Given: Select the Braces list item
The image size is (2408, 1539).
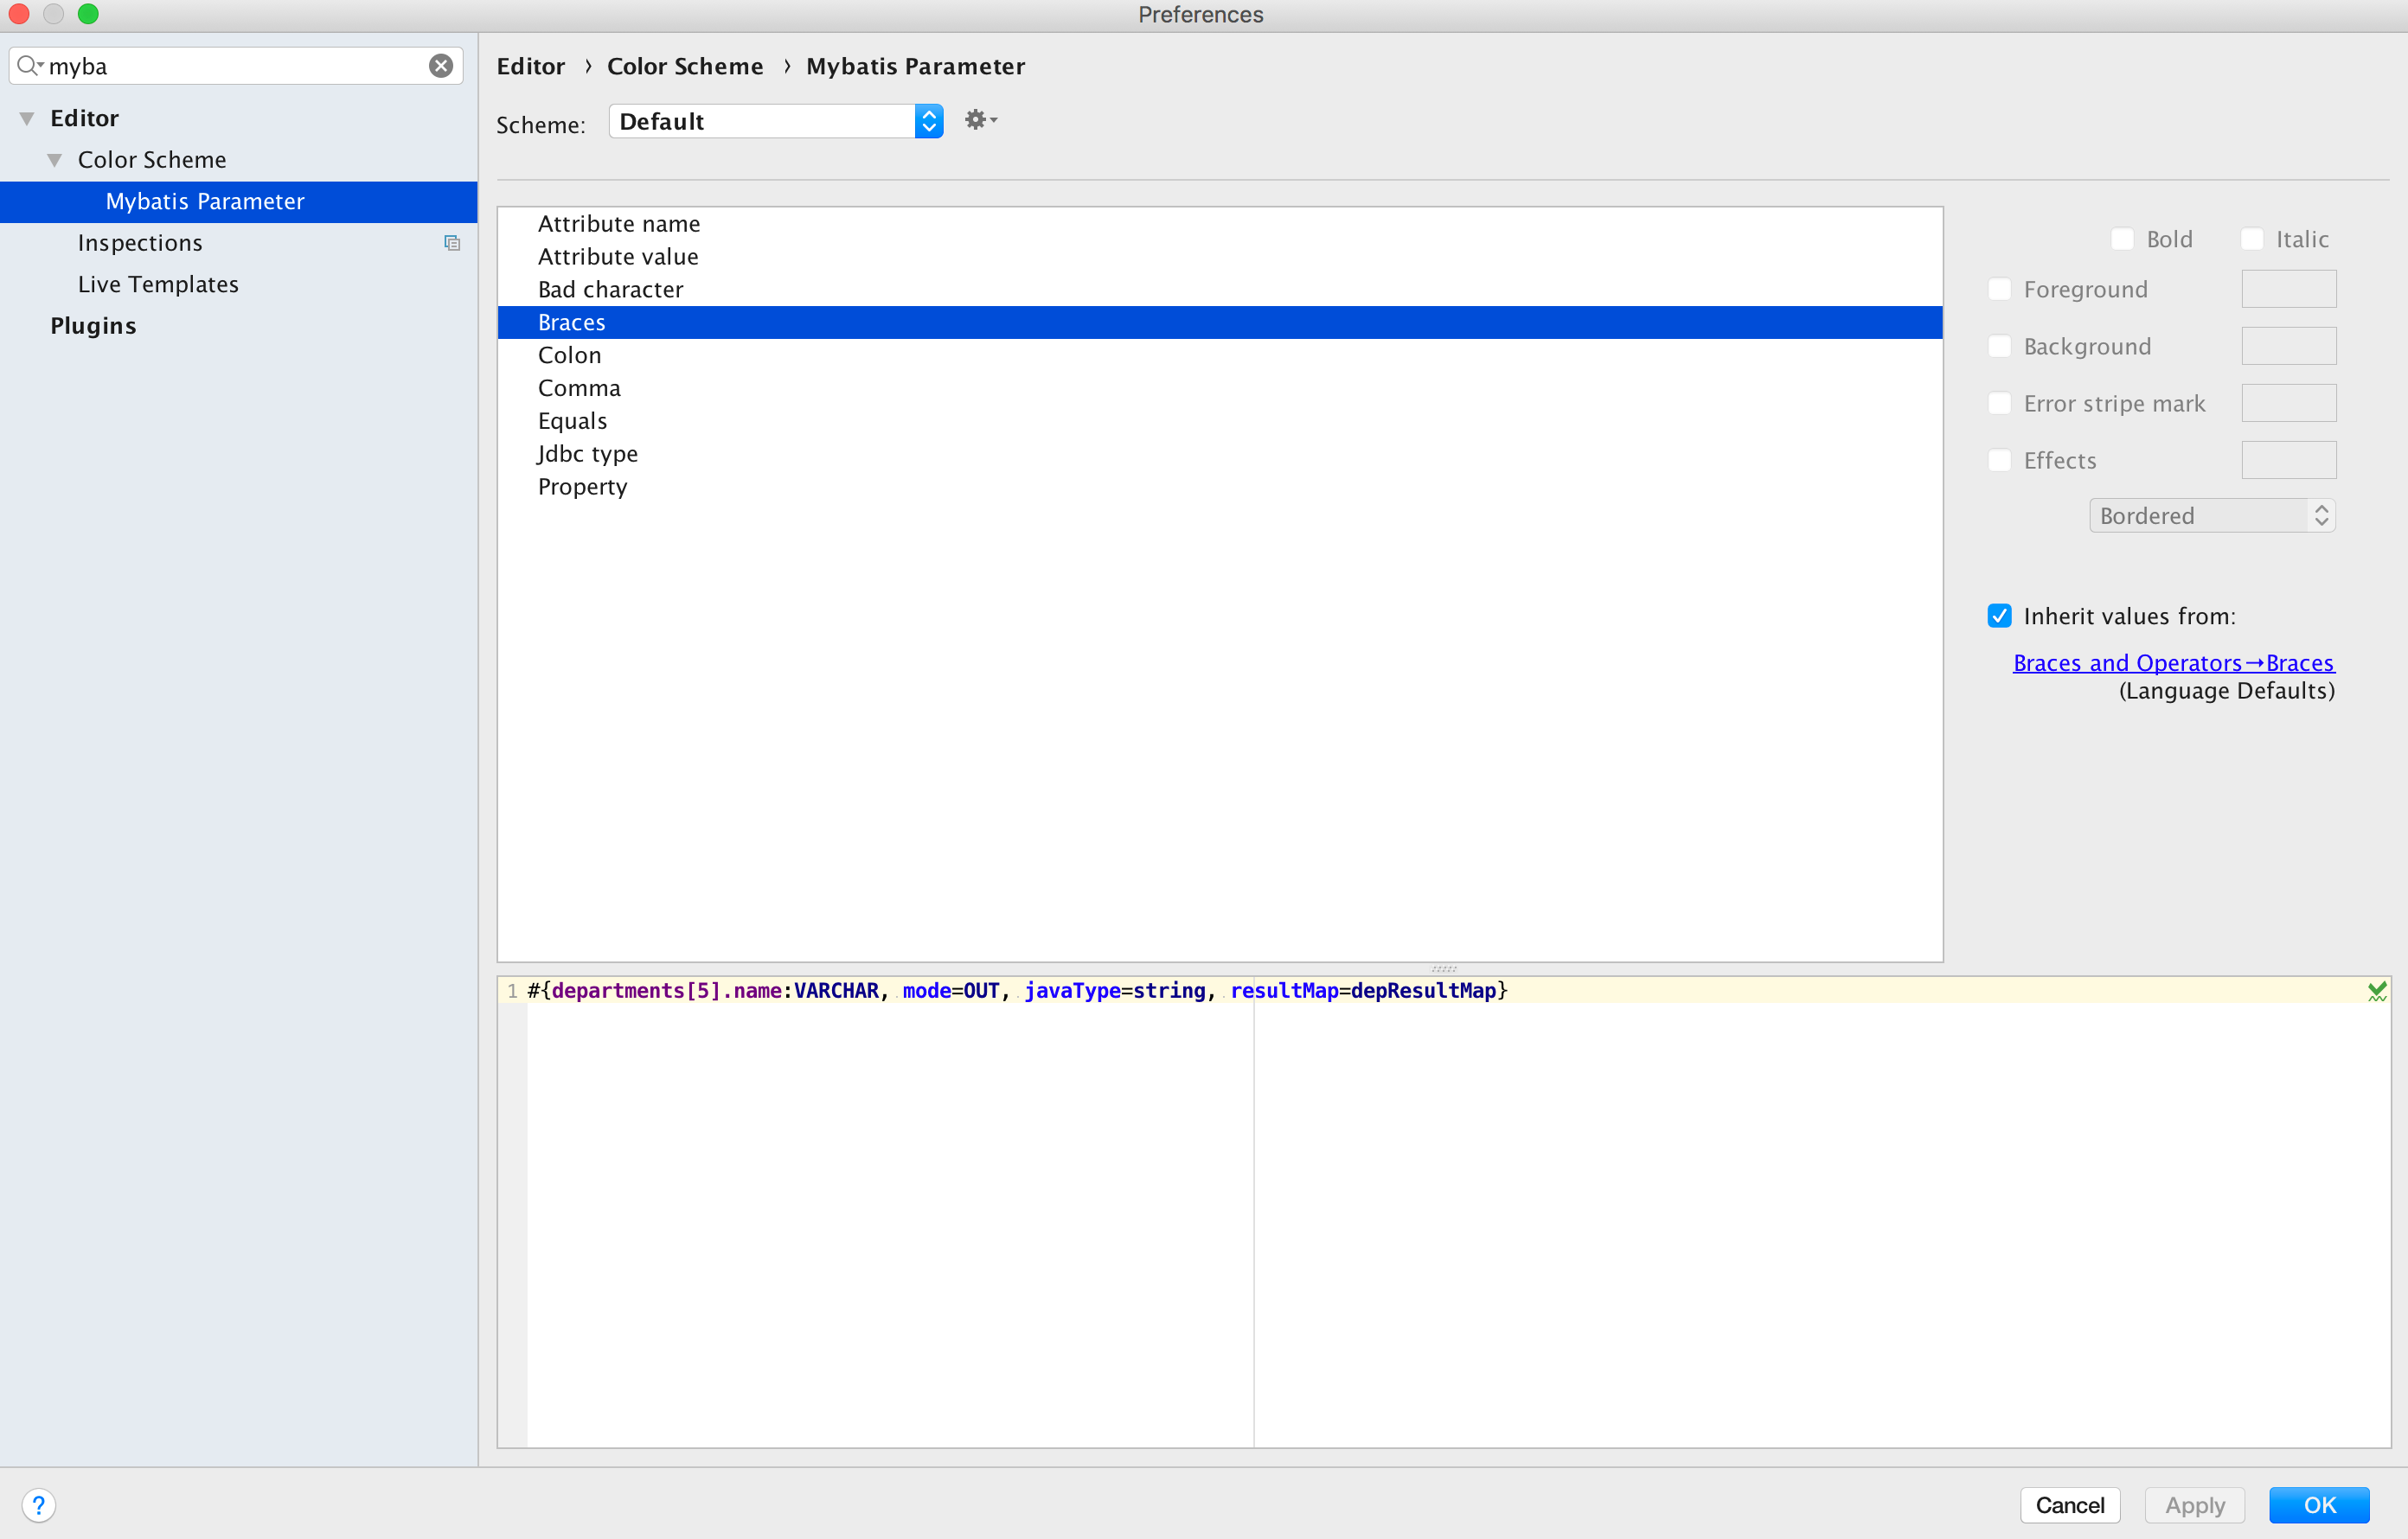Looking at the screenshot, I should (x=1219, y=322).
